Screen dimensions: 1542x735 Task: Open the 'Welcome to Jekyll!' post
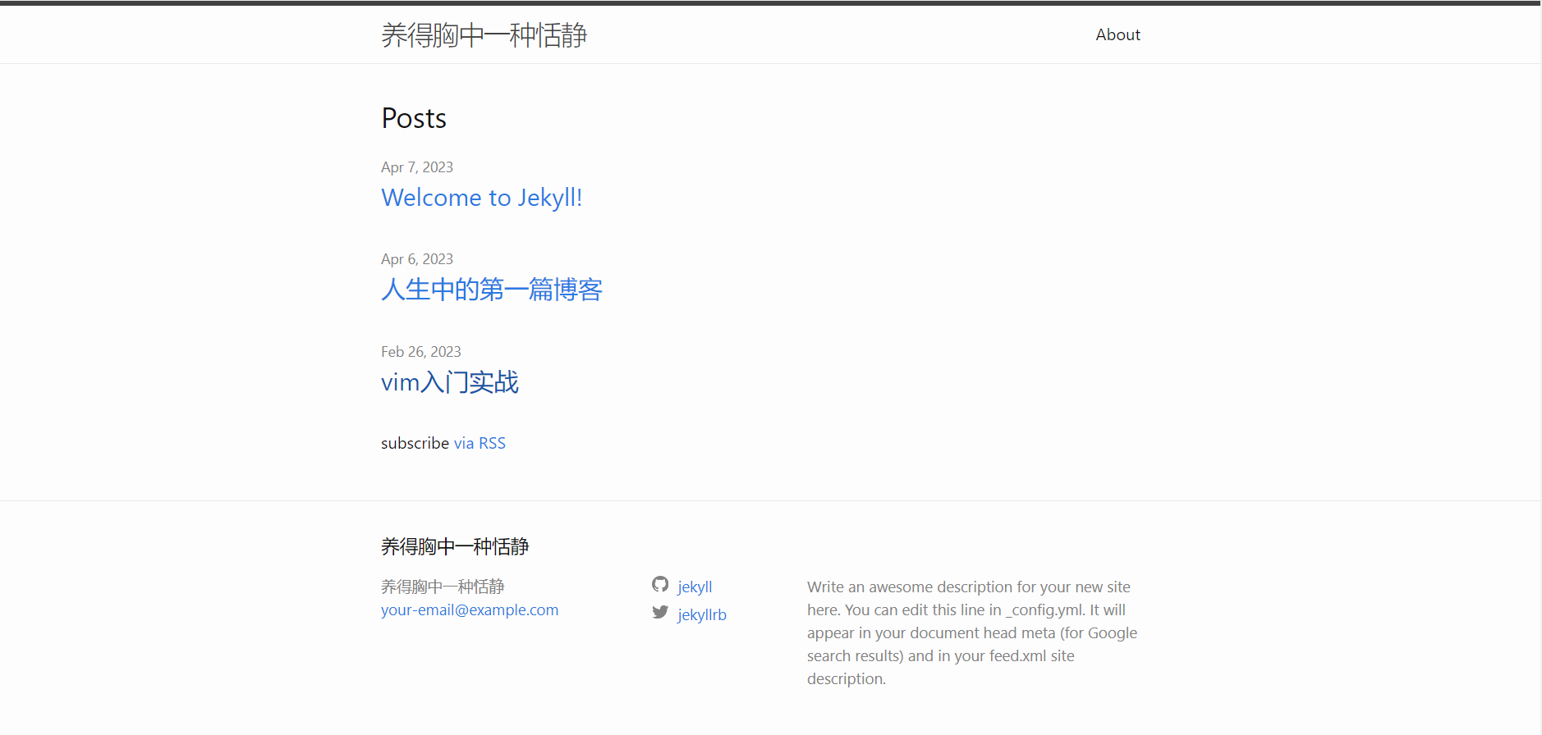point(481,198)
